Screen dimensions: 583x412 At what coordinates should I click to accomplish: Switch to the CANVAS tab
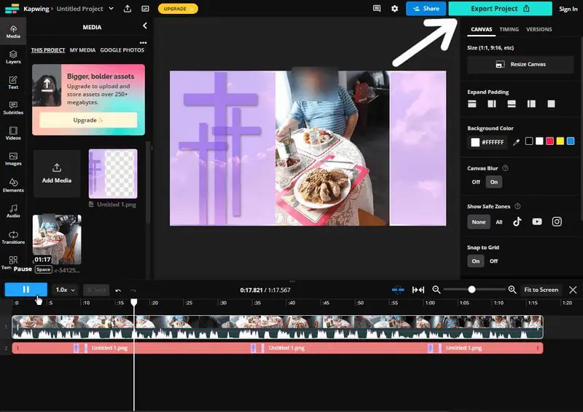(481, 29)
